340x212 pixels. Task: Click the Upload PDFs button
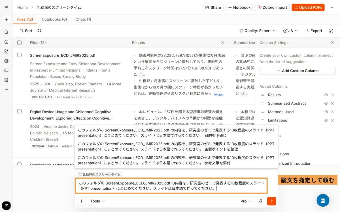(x=308, y=8)
